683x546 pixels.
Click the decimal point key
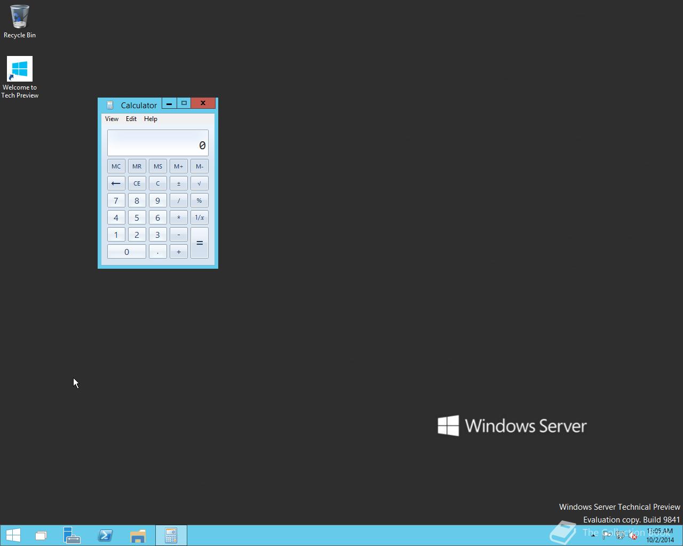coord(158,252)
